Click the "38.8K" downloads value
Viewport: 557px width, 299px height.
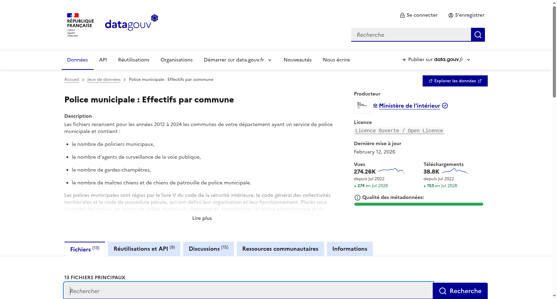[431, 172]
